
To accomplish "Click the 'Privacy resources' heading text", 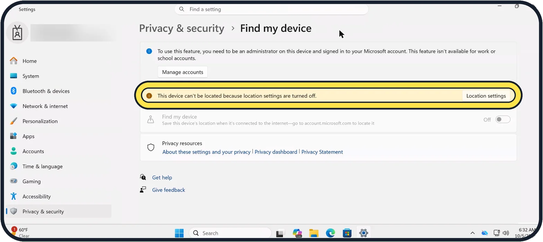I will (182, 143).
